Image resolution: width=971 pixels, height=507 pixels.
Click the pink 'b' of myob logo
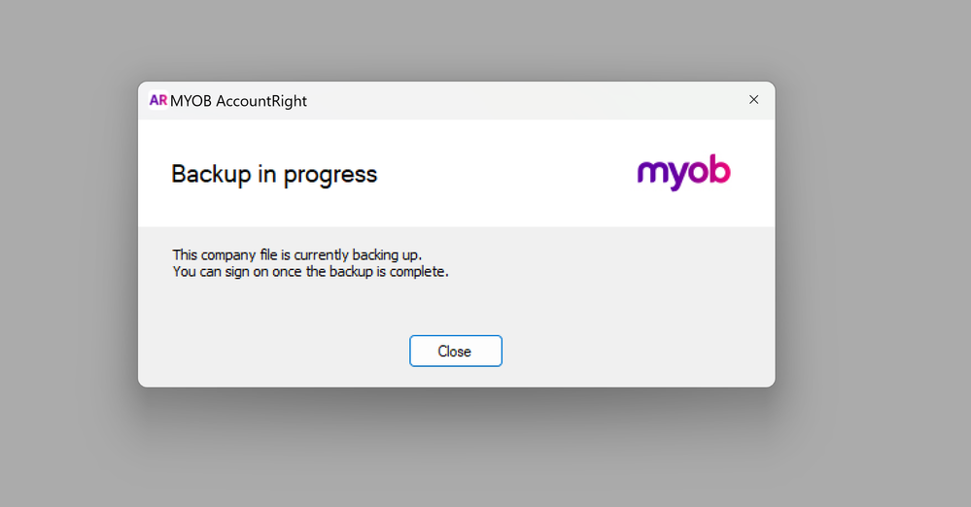(720, 172)
